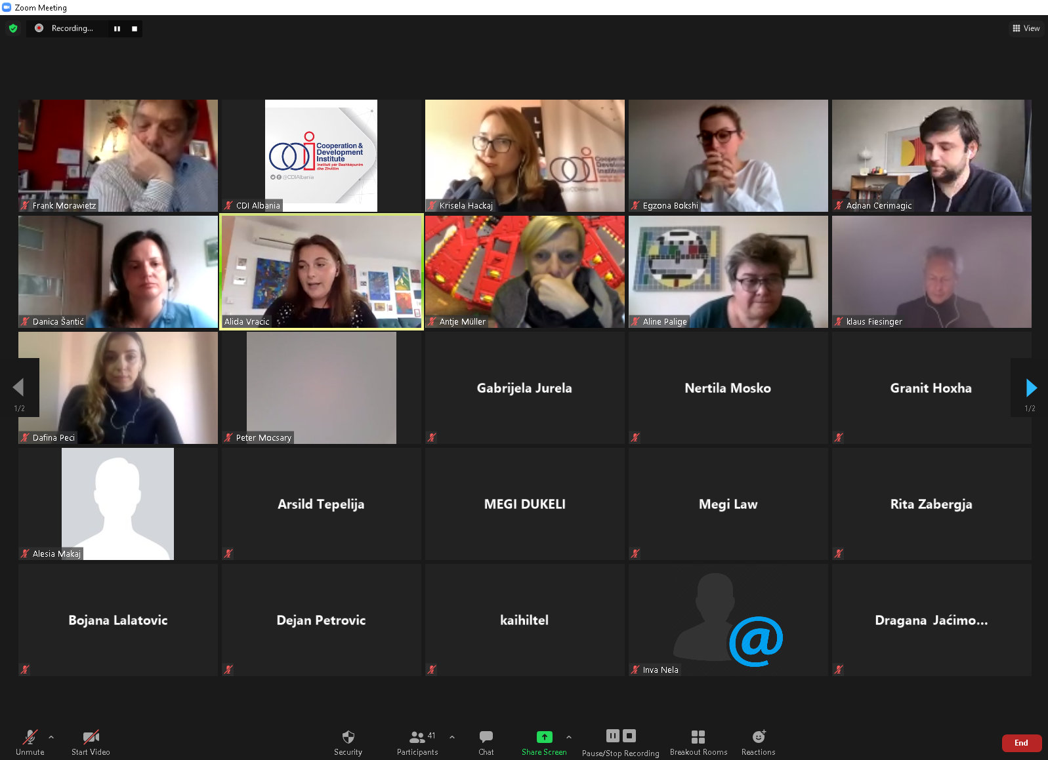Start Video camera toggle

click(91, 742)
